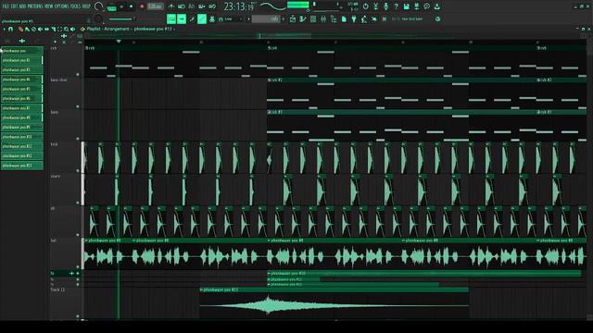
Task: Click the tempo BPM display
Action: (x=155, y=6)
